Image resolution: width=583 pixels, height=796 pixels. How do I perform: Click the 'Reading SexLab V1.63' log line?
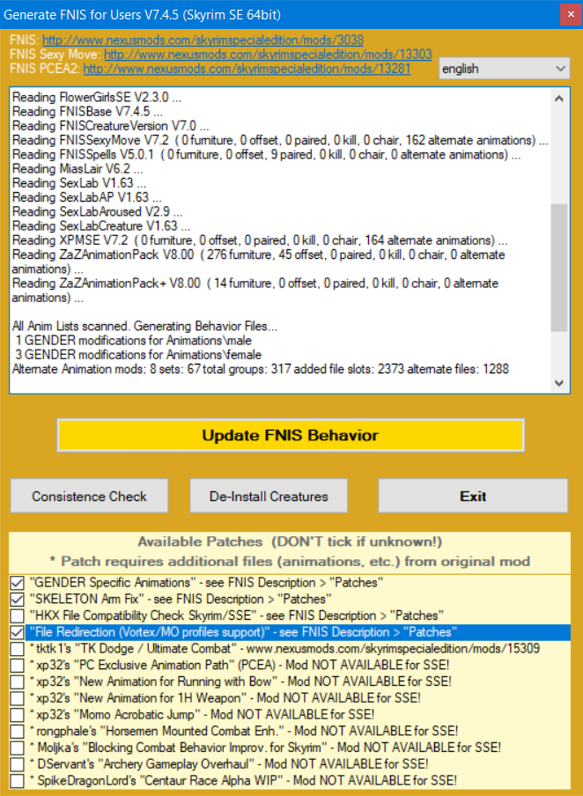pos(79,183)
